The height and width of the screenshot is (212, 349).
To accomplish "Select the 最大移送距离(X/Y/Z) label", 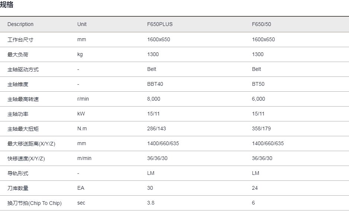I will pos(31,144).
